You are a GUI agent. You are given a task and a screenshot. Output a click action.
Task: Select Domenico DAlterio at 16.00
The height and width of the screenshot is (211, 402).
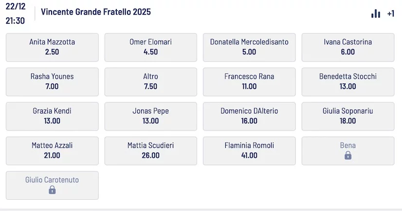pyautogui.click(x=249, y=116)
